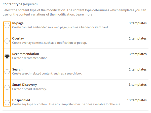Click the Recommendation option title
Viewport: 151px width, 113px height.
point(25,54)
